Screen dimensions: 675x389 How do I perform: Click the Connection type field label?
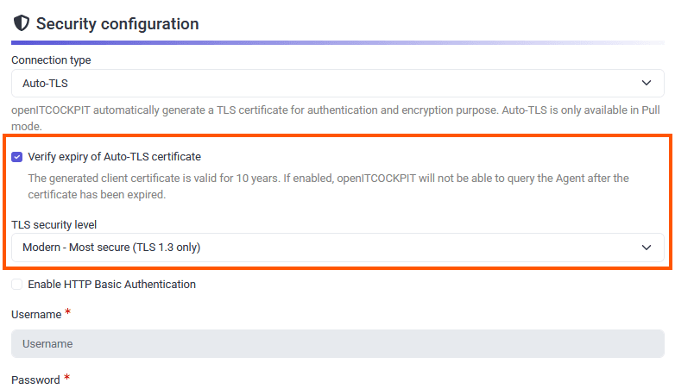pos(51,60)
